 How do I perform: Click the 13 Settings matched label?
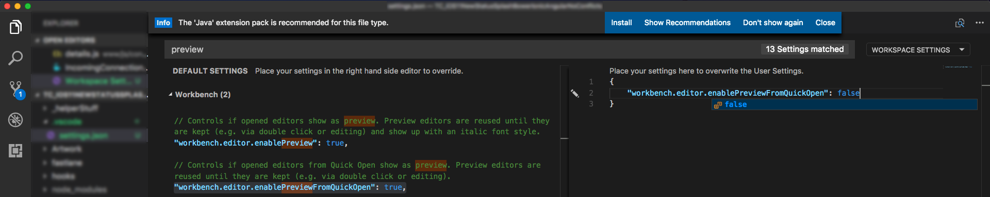804,49
